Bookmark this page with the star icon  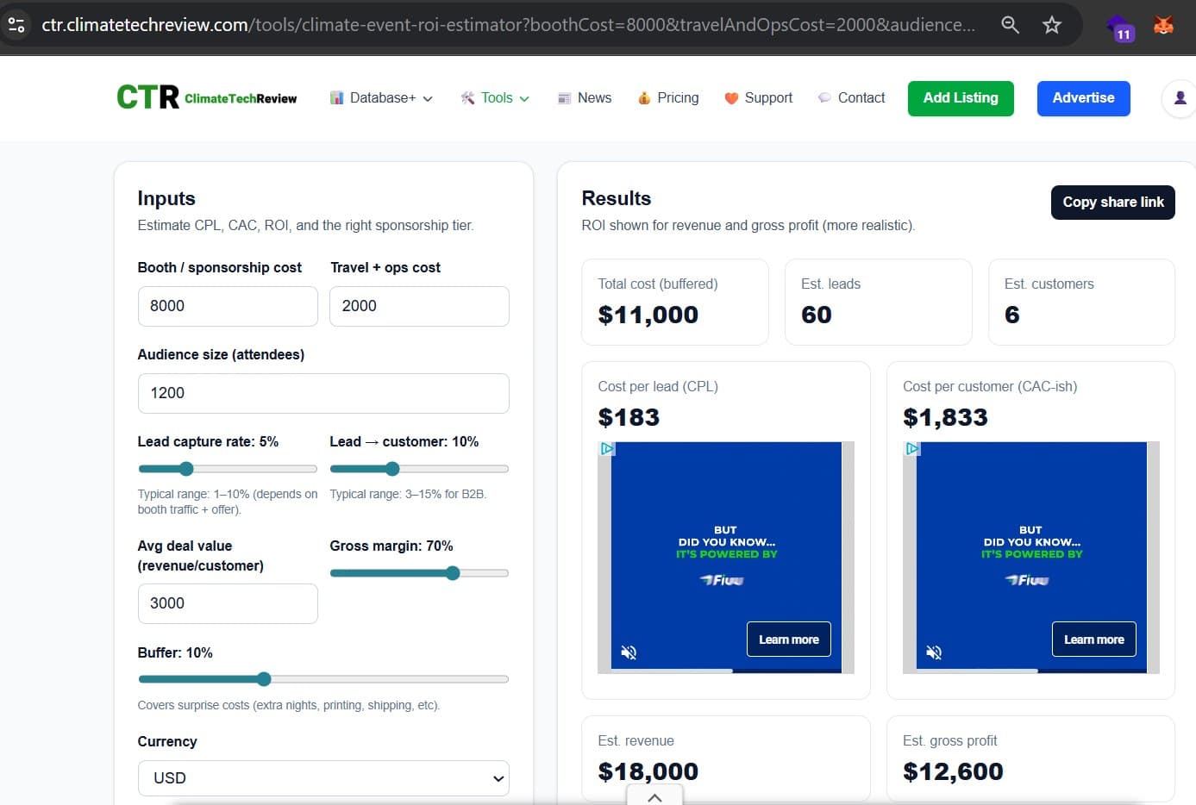point(1051,25)
